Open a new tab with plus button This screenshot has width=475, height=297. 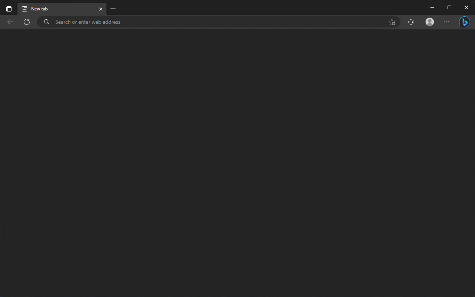click(x=113, y=9)
